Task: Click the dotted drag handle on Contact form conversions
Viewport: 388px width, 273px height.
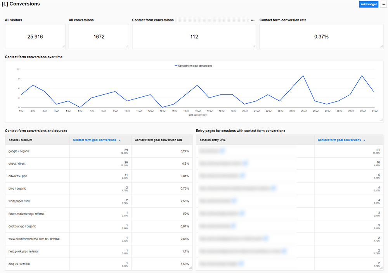Action: 211,20
